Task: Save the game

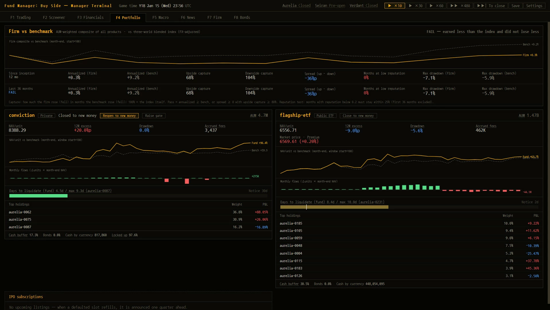Action: pos(515,6)
